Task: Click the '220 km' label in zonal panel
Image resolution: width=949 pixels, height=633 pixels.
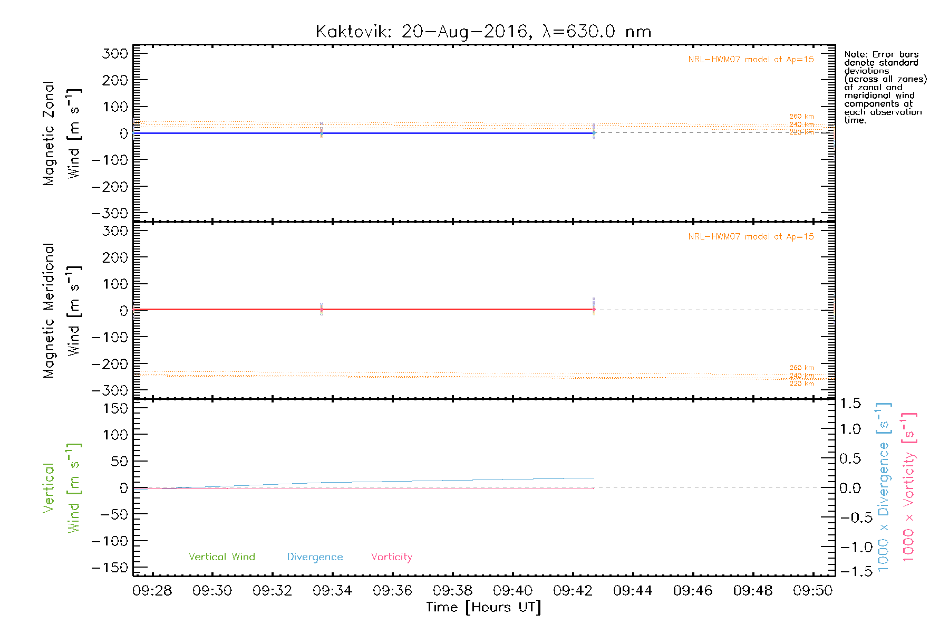Action: [x=801, y=132]
